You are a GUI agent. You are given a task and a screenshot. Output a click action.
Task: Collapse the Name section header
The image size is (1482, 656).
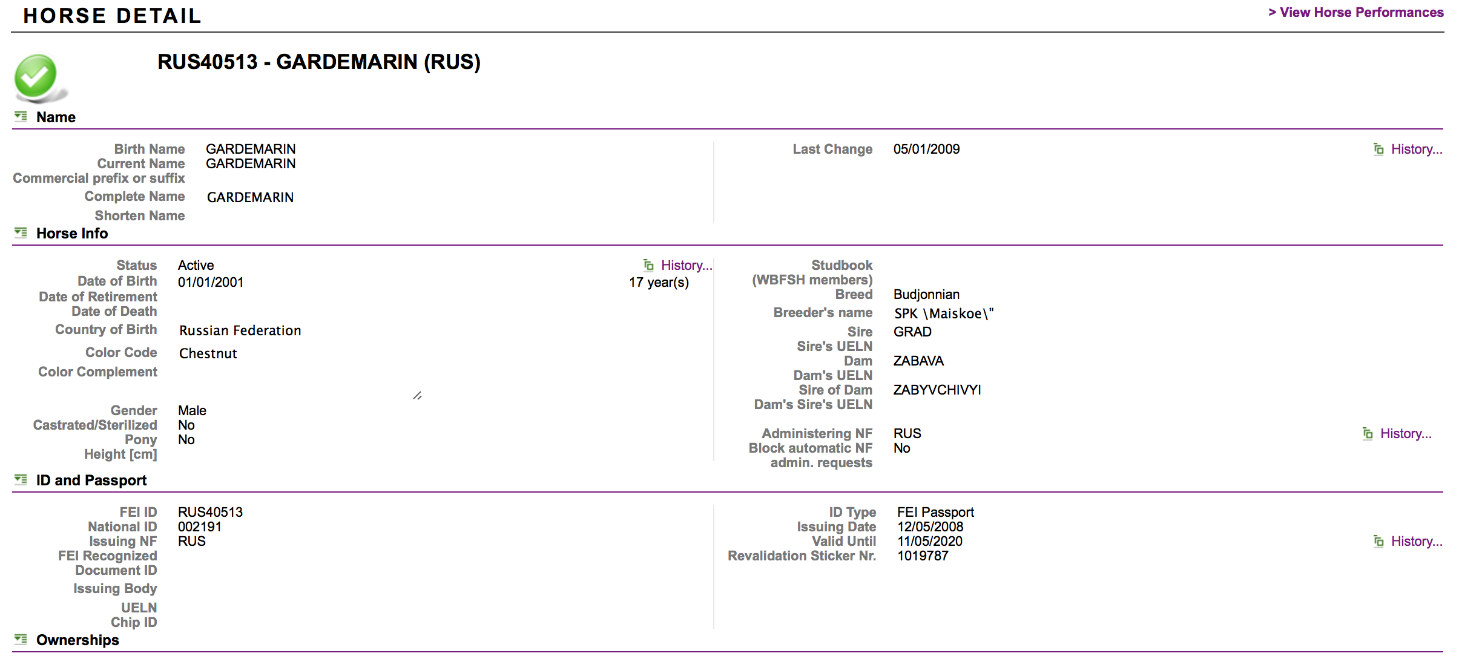[56, 117]
